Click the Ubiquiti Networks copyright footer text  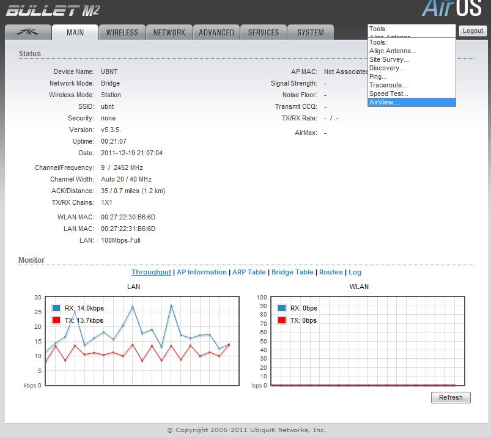point(246,430)
